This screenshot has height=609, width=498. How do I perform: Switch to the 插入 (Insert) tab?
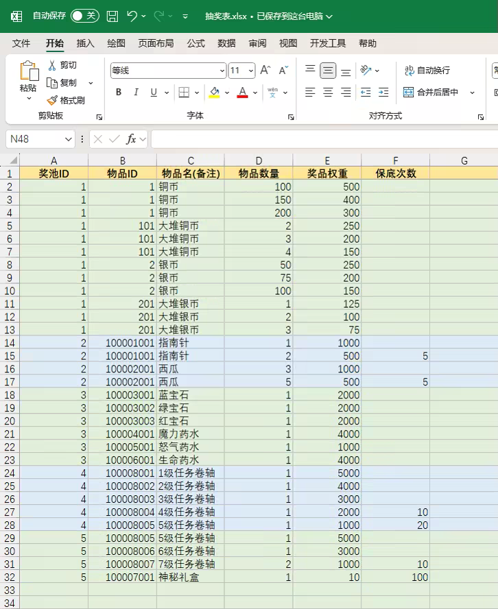pos(86,43)
